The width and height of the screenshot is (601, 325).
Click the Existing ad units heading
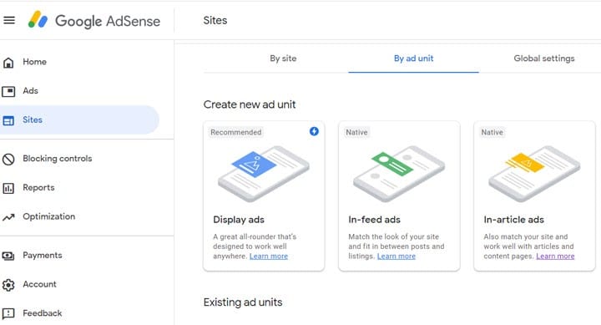click(x=243, y=302)
